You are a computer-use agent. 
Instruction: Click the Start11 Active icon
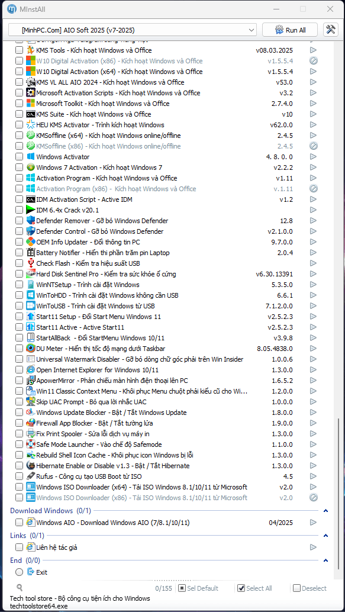(x=30, y=327)
